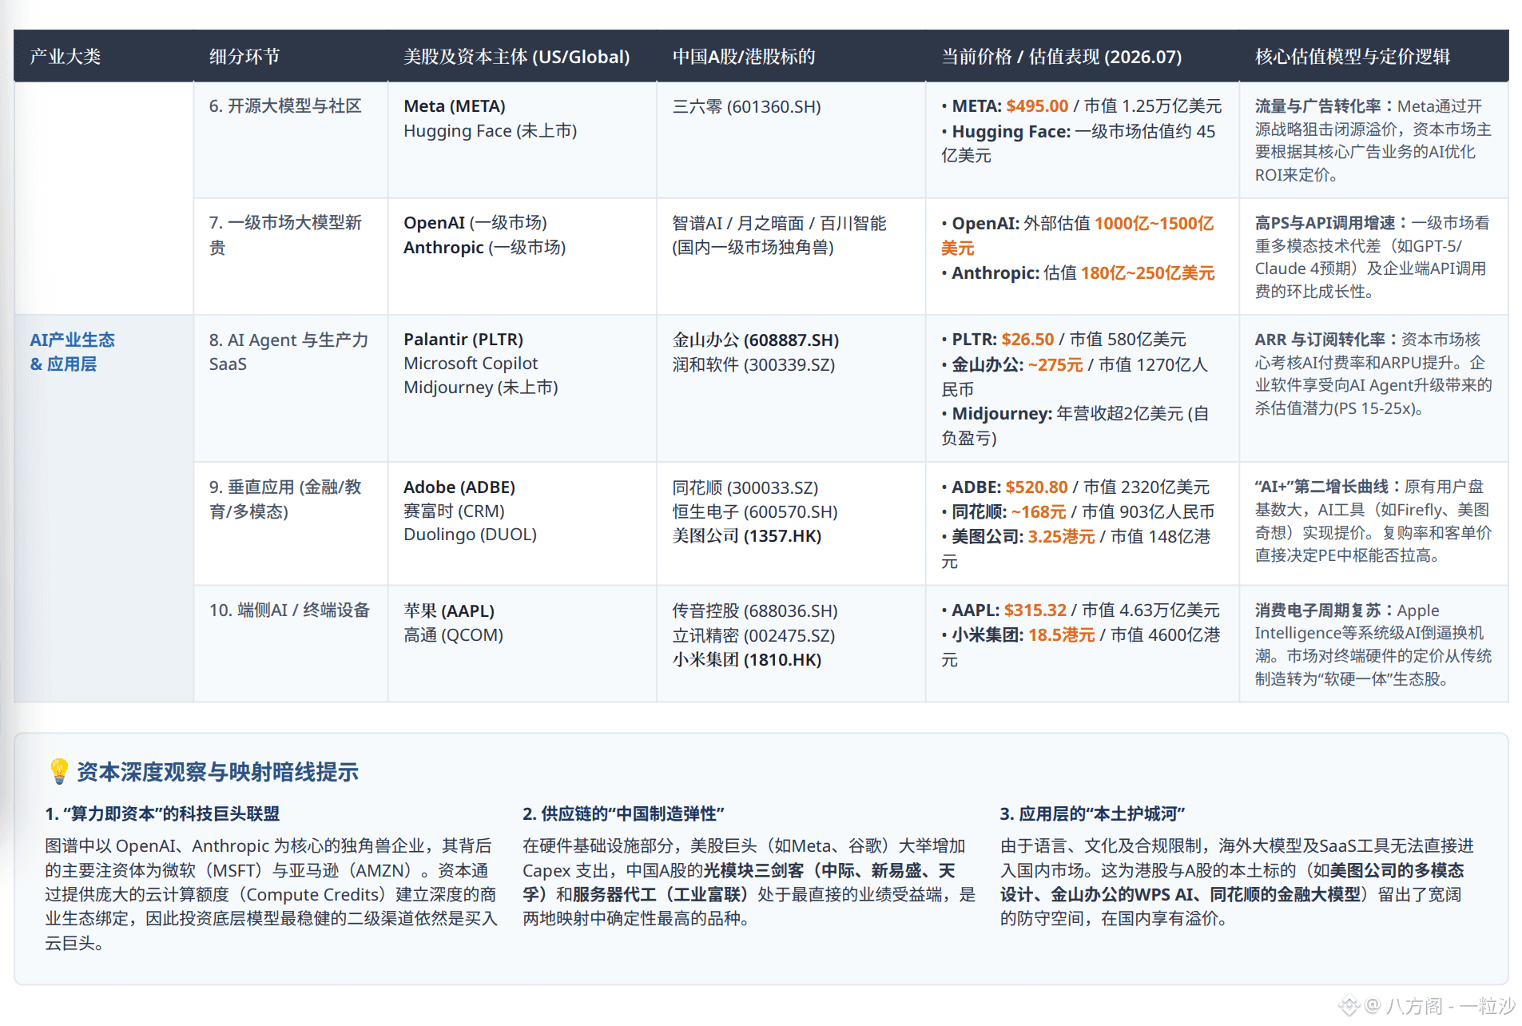This screenshot has width=1522, height=1026.
Task: Click heading 2. 供应链的“中国制造弹性”
Action: [623, 813]
